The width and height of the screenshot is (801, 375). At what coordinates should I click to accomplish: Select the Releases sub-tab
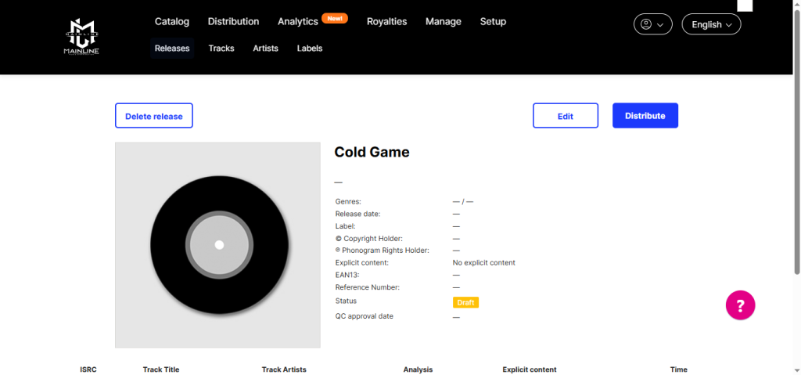click(172, 48)
